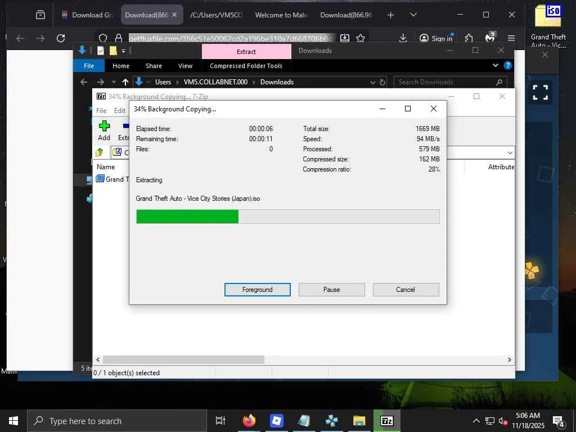Click the Attributes column header in 7-Zip

point(501,166)
